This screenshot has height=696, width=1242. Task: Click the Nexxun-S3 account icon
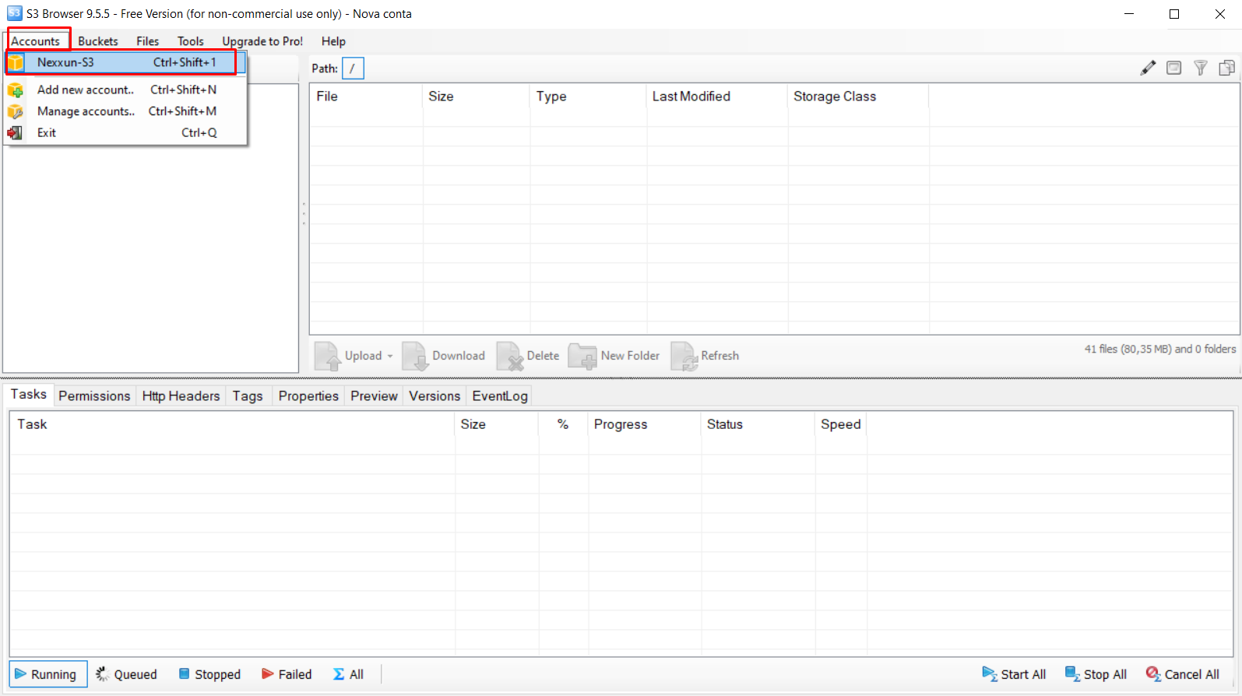tap(16, 62)
